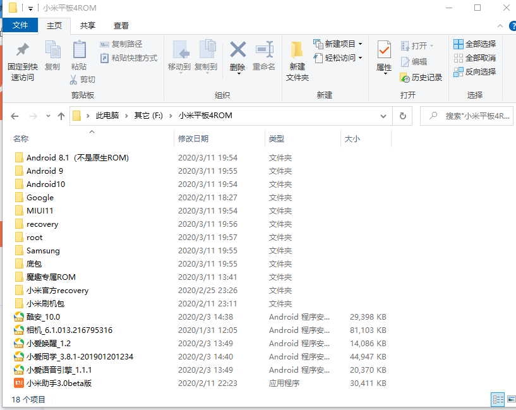Click the Cut scissors icon
516x410 pixels.
coord(73,80)
